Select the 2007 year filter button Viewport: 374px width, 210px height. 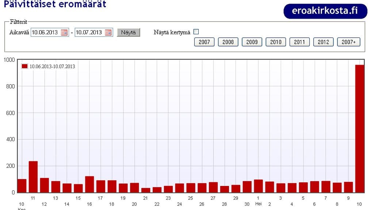click(204, 42)
